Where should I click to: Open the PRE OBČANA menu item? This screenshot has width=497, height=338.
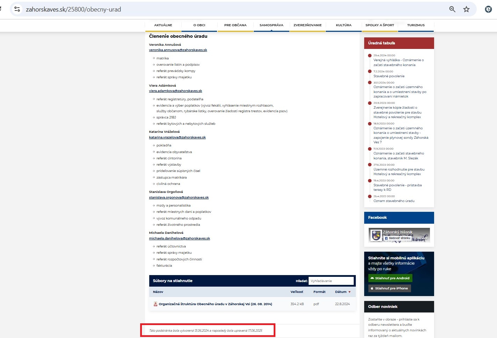235,25
